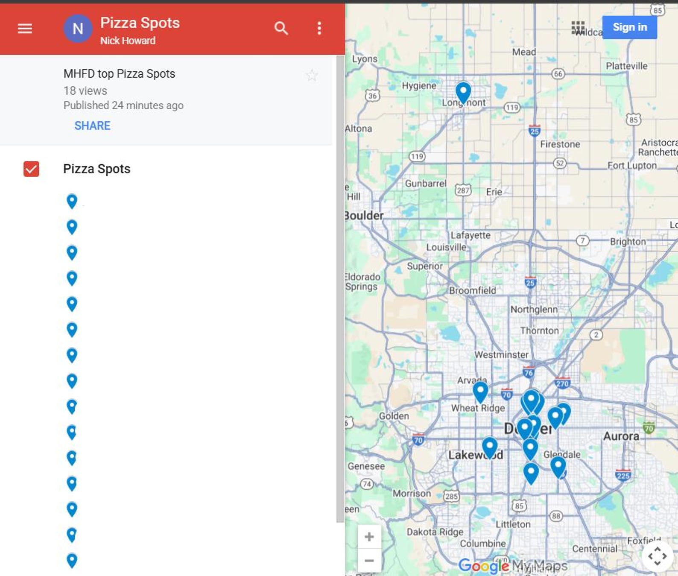Click the Thornton label on the map
The width and height of the screenshot is (678, 576).
[539, 330]
